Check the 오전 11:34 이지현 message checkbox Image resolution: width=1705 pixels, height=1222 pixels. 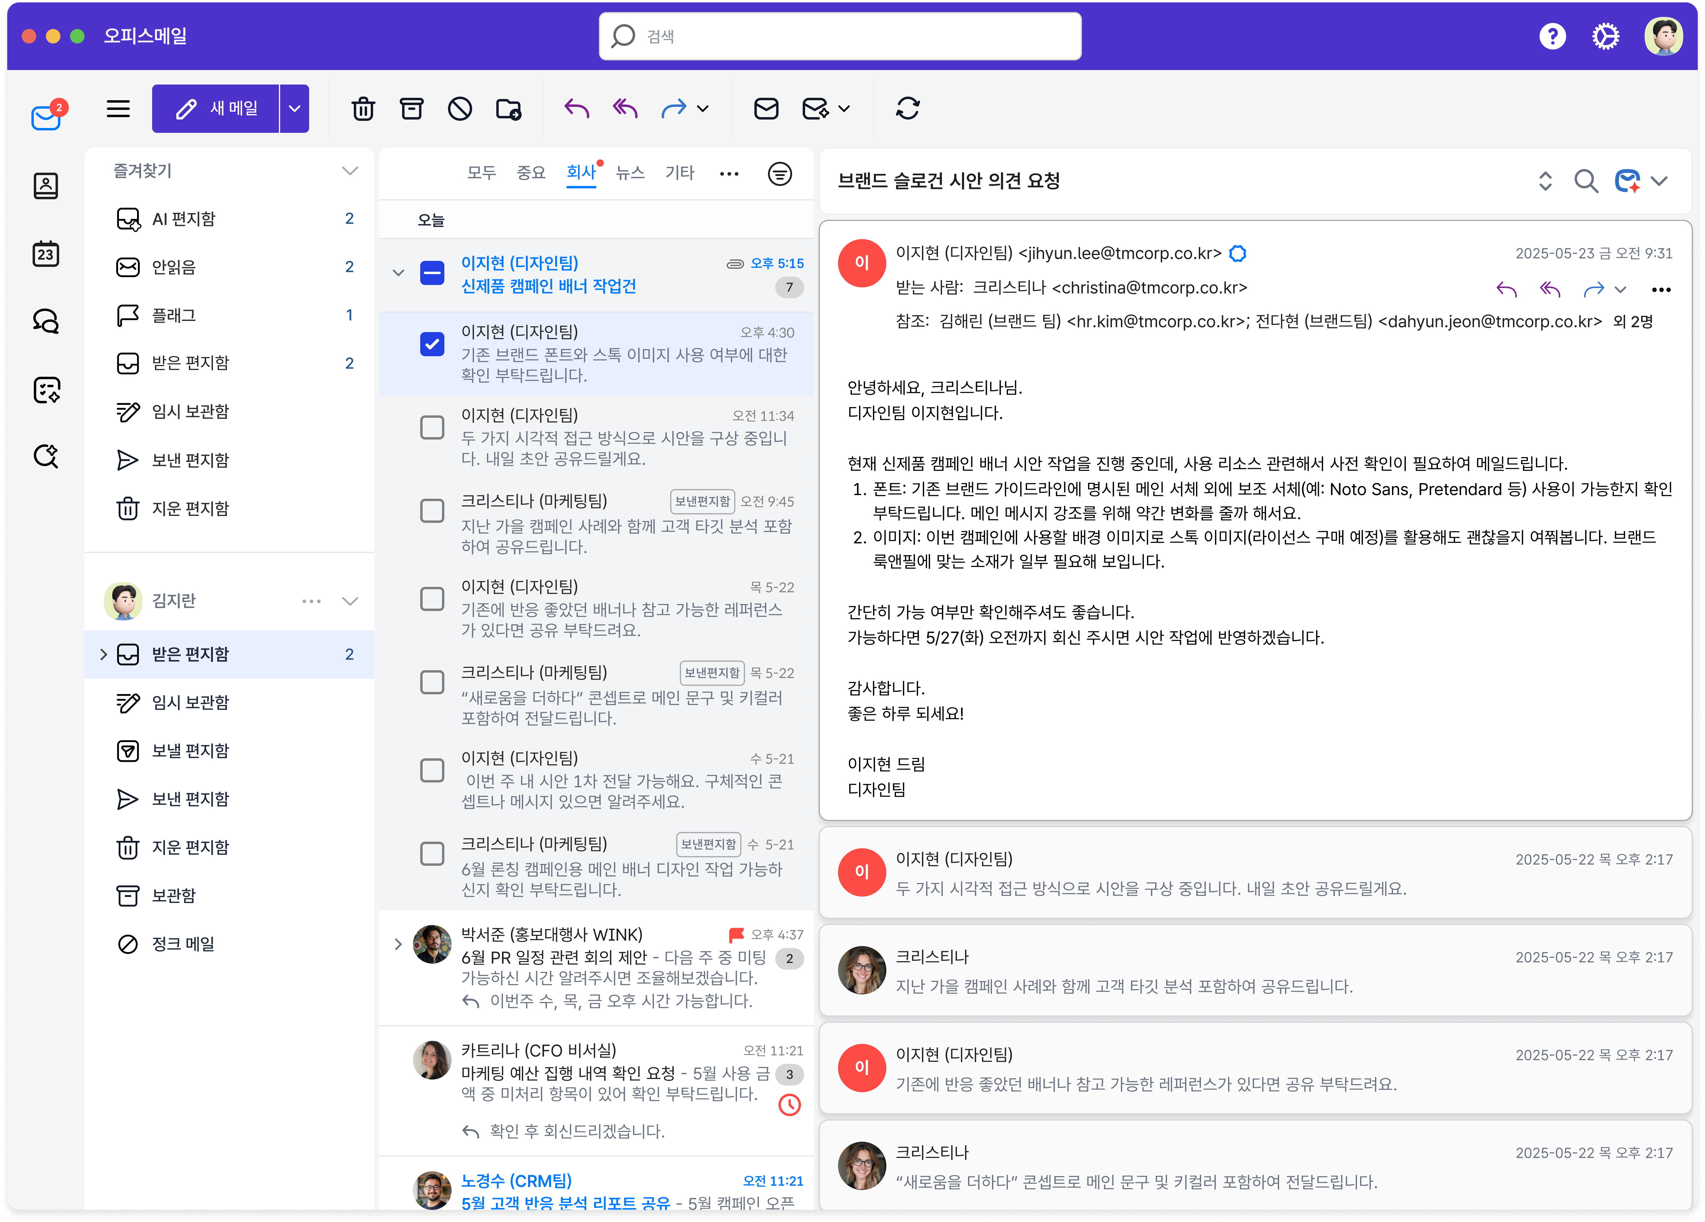pos(432,428)
